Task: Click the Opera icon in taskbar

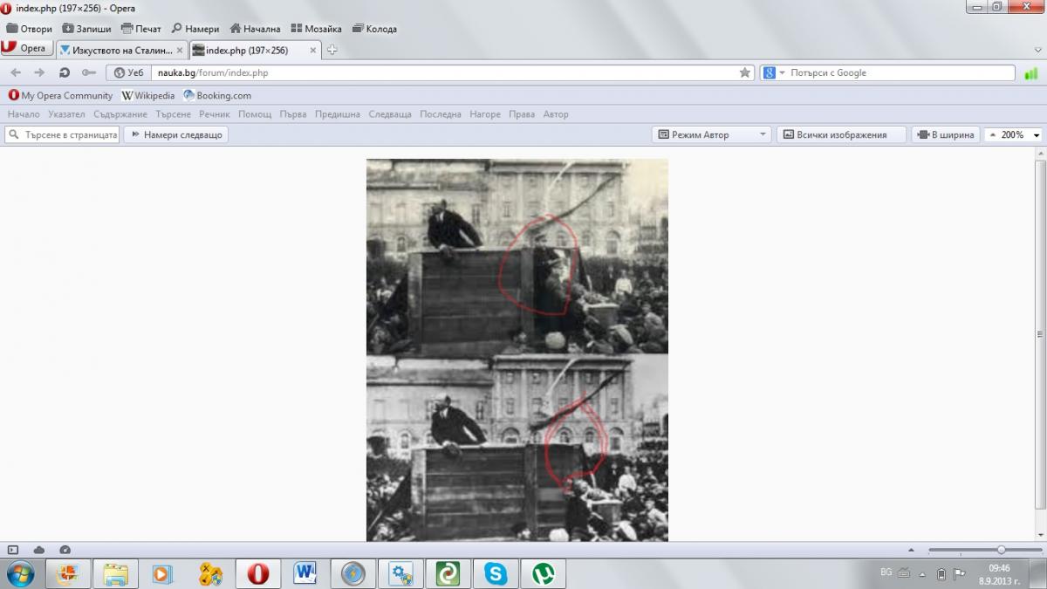Action: [x=258, y=573]
